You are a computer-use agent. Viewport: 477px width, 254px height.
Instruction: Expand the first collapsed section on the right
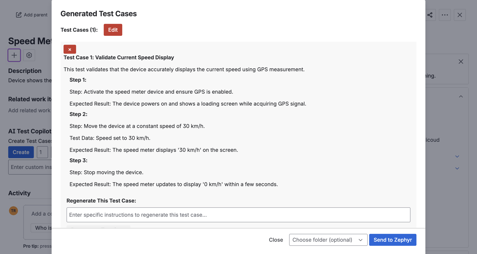[x=457, y=156]
